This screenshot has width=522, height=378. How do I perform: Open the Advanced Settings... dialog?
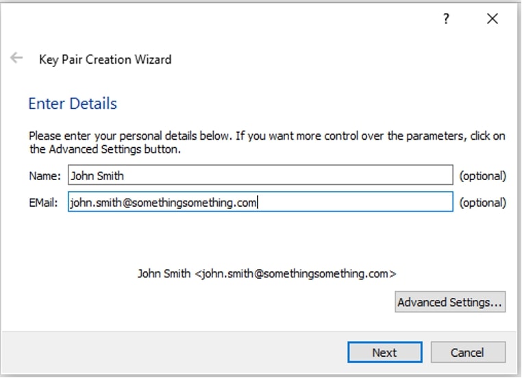coord(450,302)
